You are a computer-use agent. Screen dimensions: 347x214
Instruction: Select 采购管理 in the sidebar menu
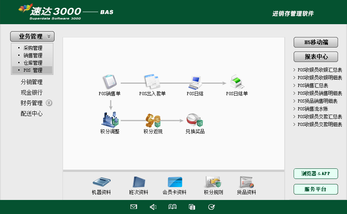[x=33, y=48]
